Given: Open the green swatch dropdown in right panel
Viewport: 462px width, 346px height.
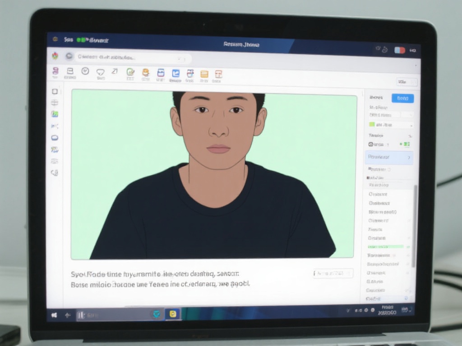Looking at the screenshot, I should click(x=391, y=125).
